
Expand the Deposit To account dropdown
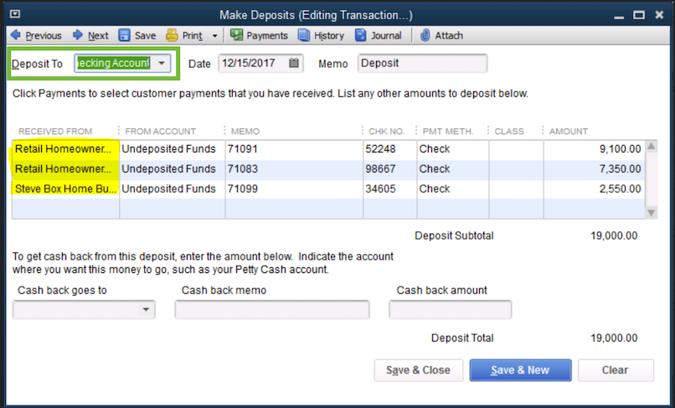coord(162,63)
